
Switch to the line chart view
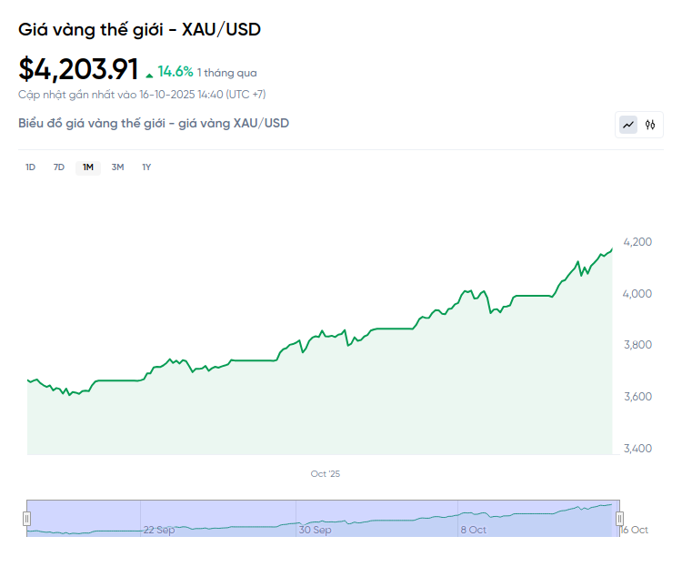(x=628, y=125)
